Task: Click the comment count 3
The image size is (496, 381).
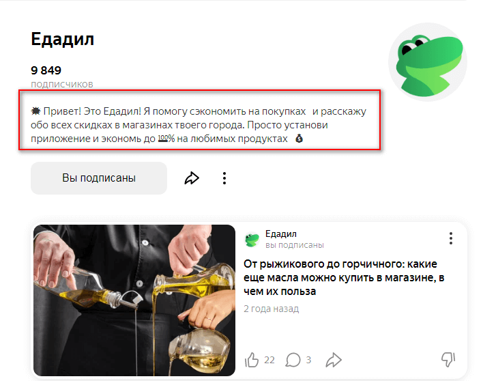Action: tap(308, 360)
